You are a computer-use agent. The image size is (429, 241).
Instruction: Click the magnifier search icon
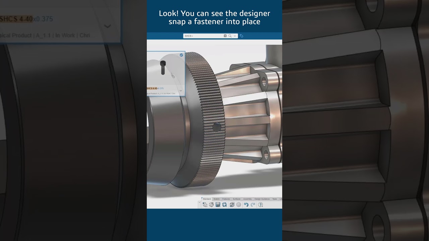(230, 36)
